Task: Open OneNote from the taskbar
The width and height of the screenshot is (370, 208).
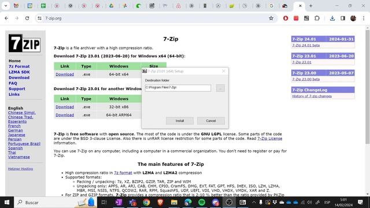Action: (119, 202)
